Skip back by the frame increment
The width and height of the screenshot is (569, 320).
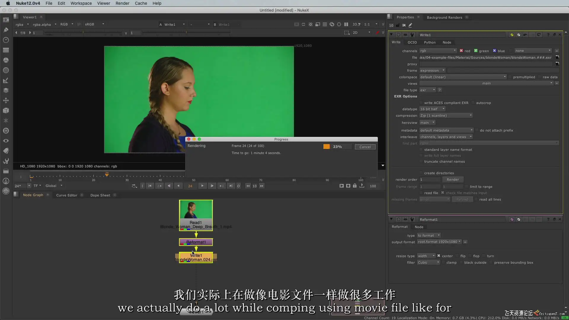[248, 186]
